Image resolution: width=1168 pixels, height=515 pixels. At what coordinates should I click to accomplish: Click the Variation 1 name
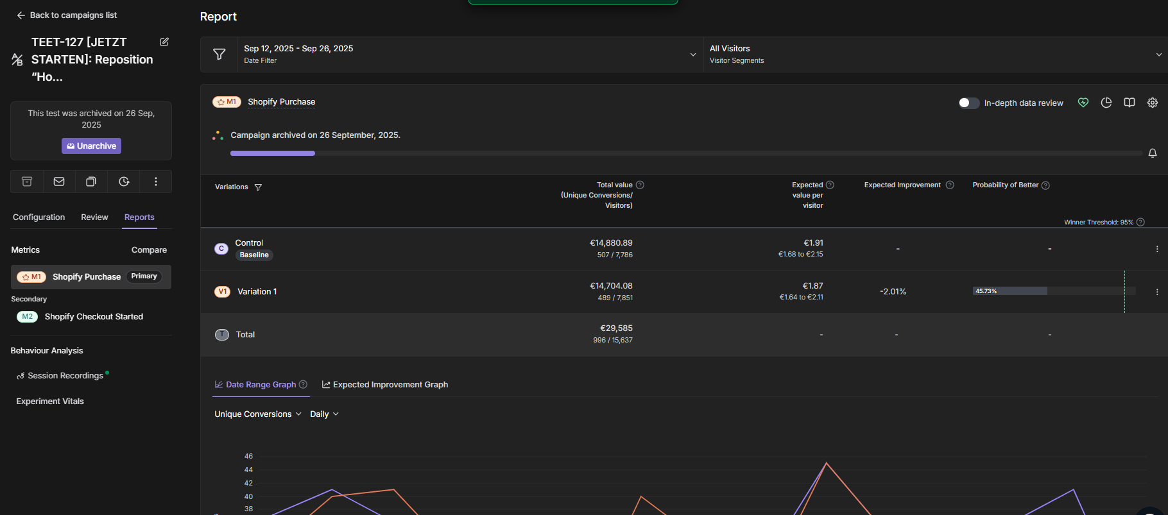(257, 292)
